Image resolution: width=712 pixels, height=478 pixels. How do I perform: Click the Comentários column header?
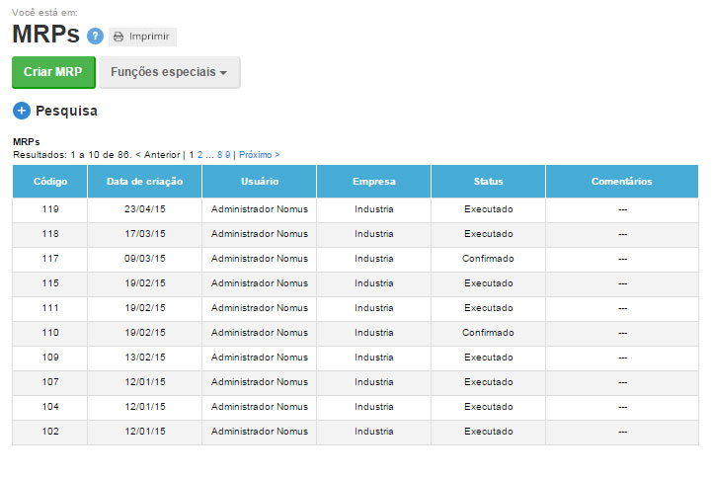pyautogui.click(x=621, y=182)
